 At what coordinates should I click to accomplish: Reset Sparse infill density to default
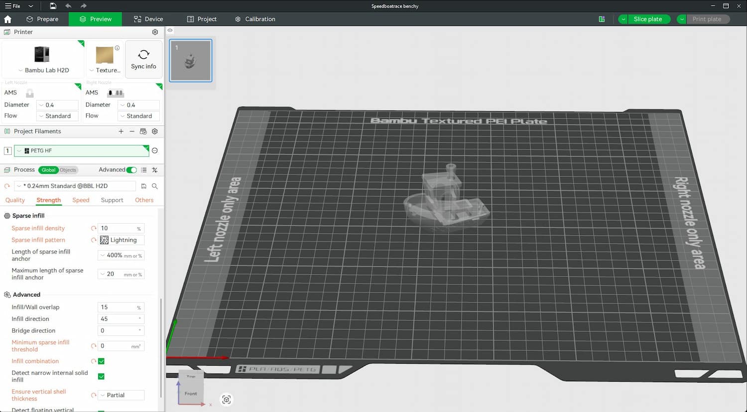[94, 228]
